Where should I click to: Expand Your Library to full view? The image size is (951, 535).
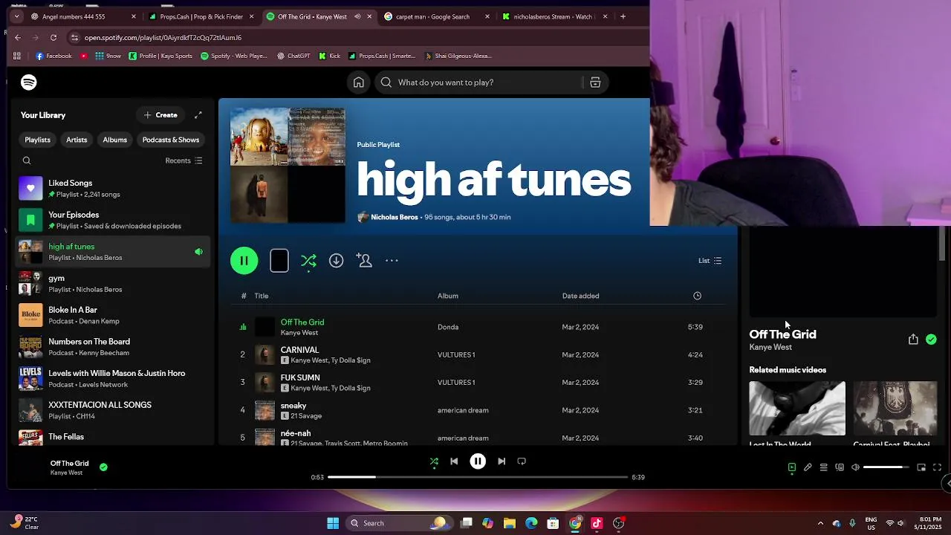pyautogui.click(x=198, y=115)
